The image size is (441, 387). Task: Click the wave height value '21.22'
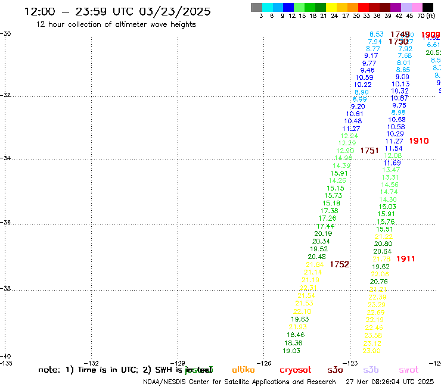click(384, 236)
